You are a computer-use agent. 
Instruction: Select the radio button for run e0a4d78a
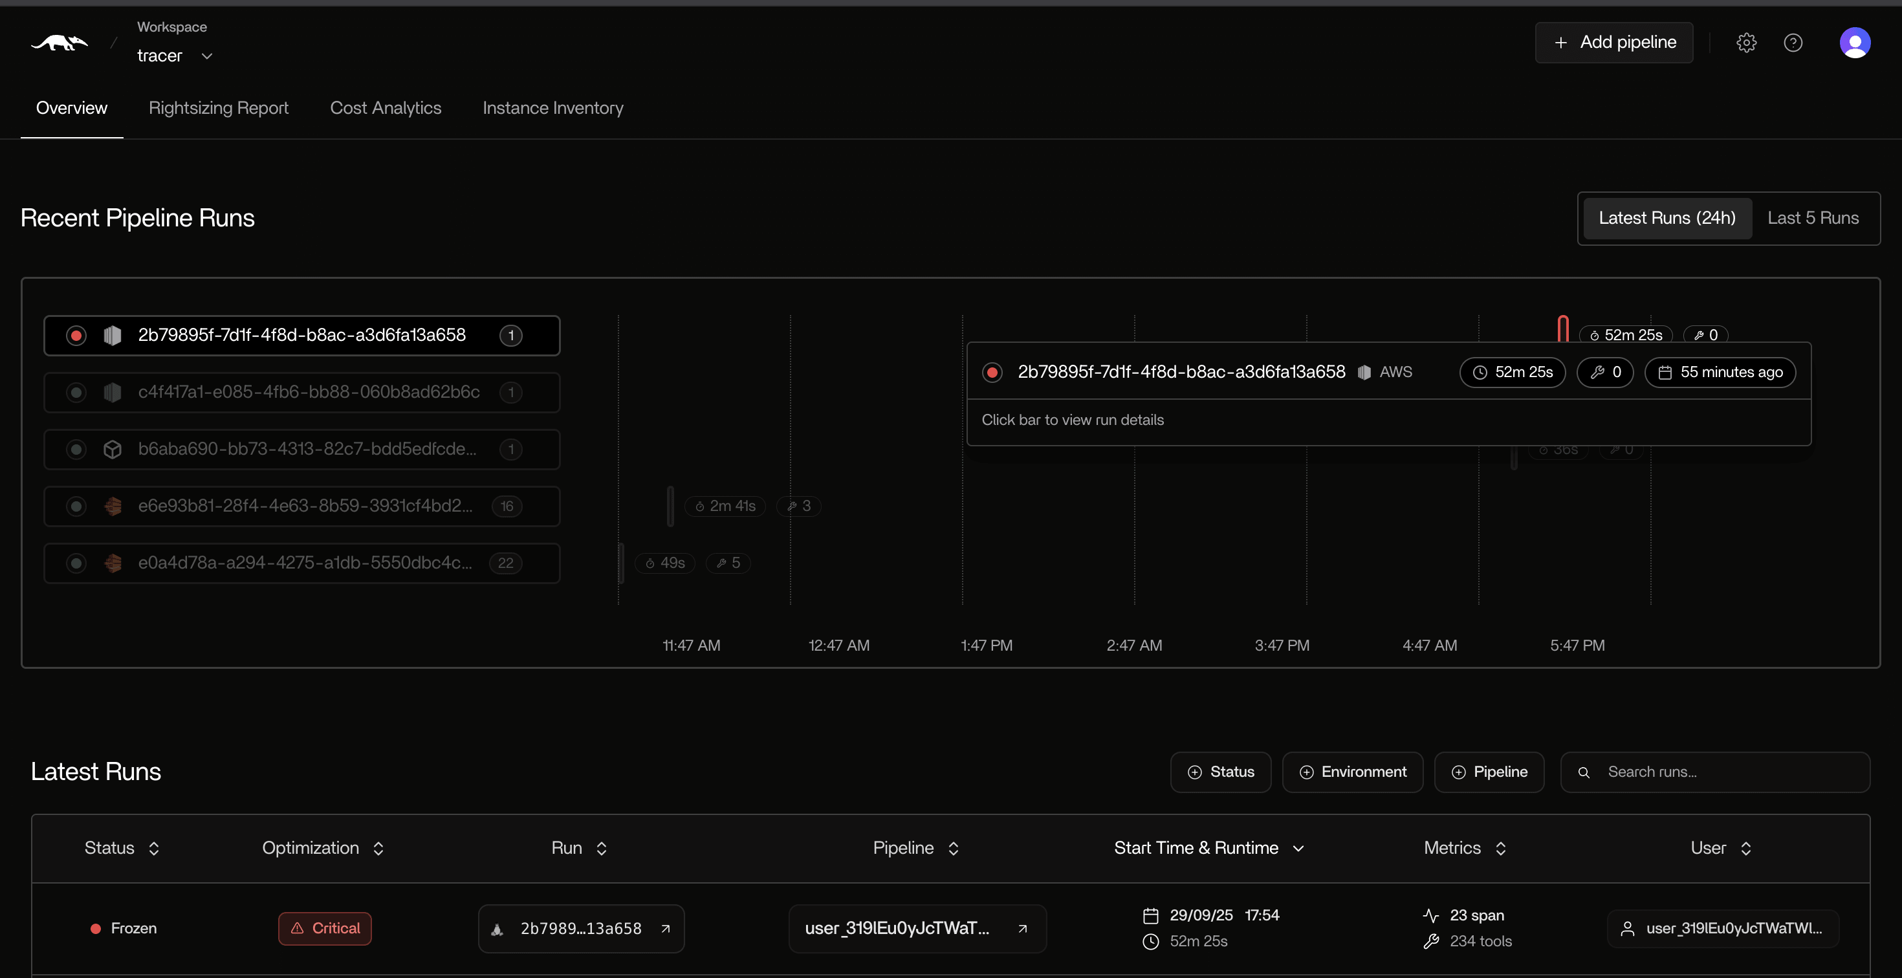76,563
